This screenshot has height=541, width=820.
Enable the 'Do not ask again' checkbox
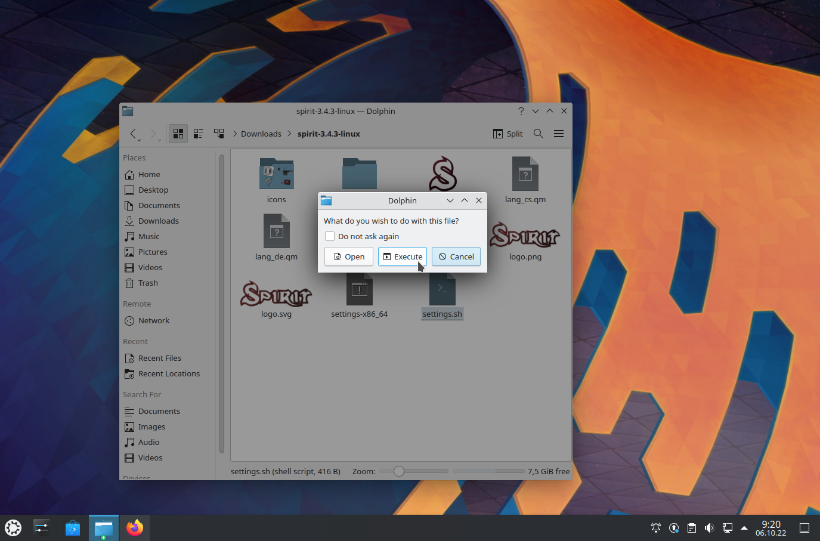330,236
